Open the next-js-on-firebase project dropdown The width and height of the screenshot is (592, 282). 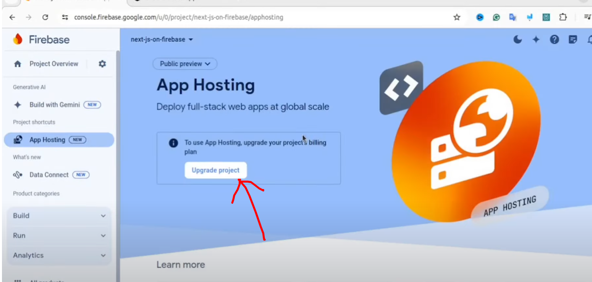click(x=162, y=39)
